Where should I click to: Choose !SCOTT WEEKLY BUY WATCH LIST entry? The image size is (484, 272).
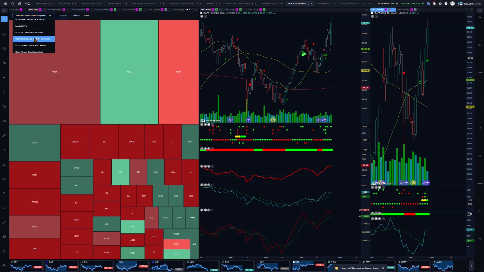click(x=34, y=46)
